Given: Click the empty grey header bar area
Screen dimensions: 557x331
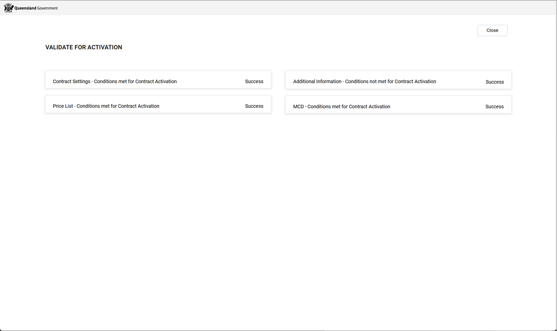Looking at the screenshot, I should point(305,8).
